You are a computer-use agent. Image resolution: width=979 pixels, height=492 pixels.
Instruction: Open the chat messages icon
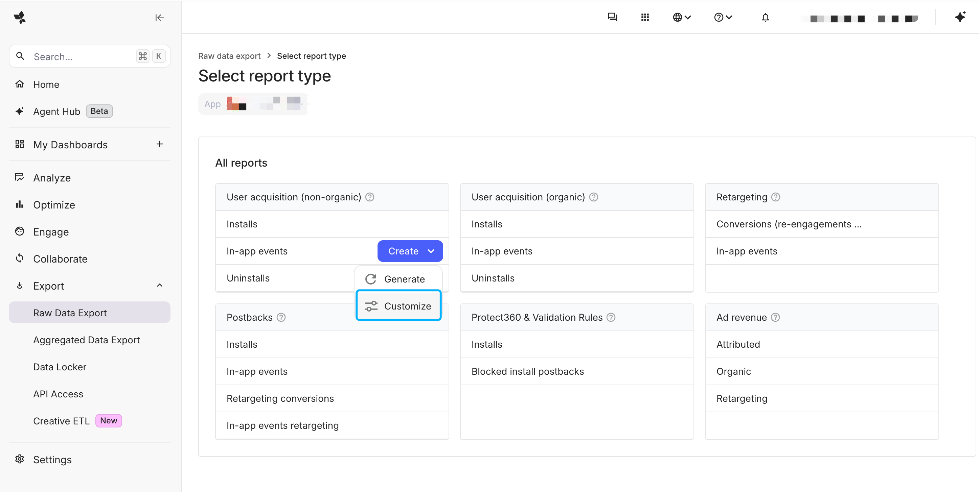[612, 18]
